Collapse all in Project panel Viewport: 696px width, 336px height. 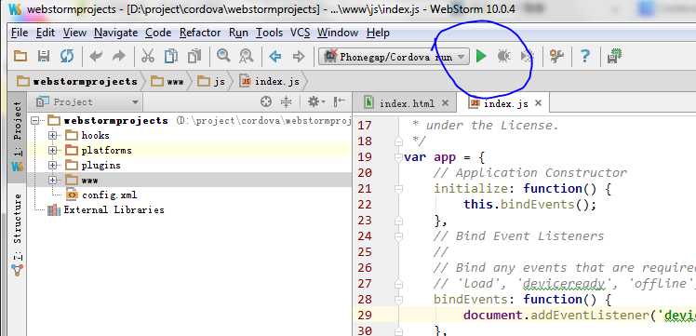coord(287,102)
